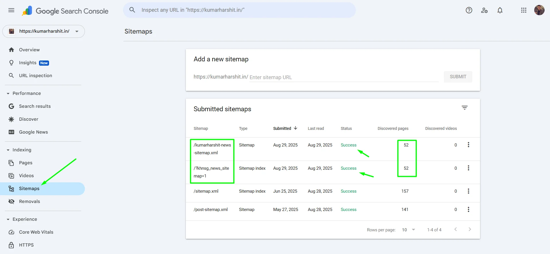This screenshot has width=550, height=254.
Task: Open the property selector dropdown
Action: pos(44,31)
